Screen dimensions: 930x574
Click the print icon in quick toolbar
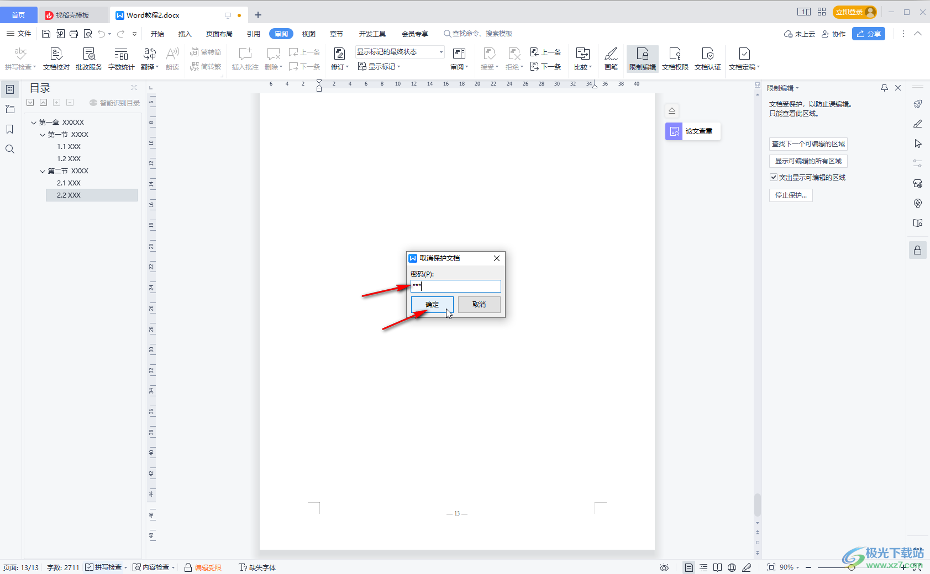74,34
